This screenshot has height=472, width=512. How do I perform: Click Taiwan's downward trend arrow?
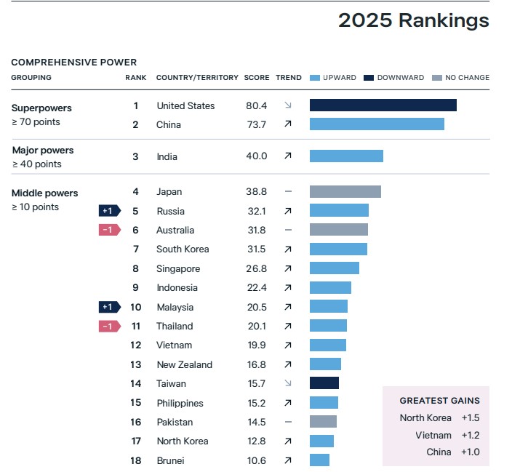288,383
